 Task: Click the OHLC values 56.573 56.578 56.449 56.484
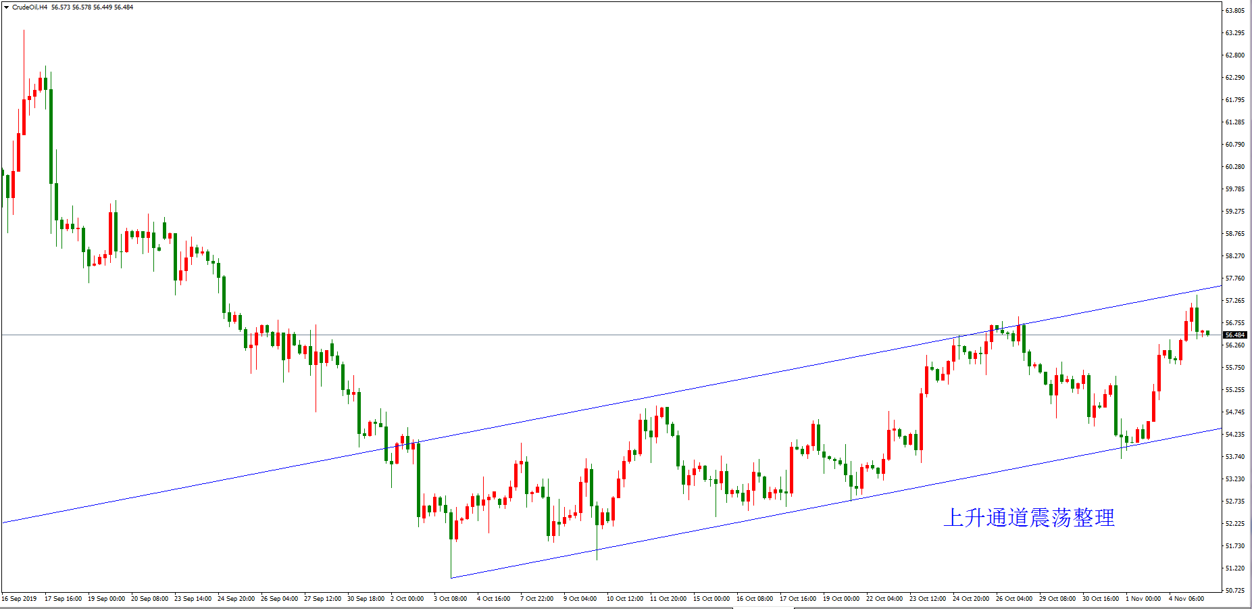tap(92, 7)
